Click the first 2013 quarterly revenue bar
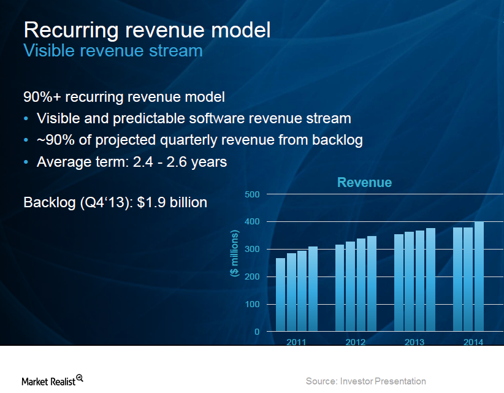Viewport: 504px width, 393px height. (399, 283)
